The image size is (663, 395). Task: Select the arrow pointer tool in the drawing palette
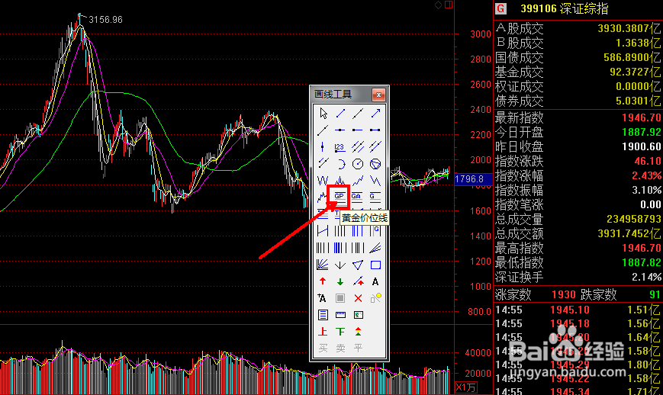tap(323, 113)
